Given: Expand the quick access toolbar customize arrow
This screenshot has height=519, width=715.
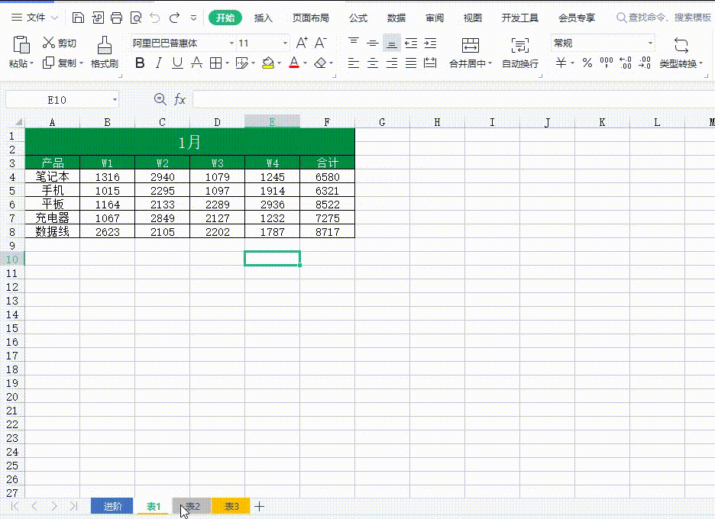Looking at the screenshot, I should pyautogui.click(x=194, y=18).
